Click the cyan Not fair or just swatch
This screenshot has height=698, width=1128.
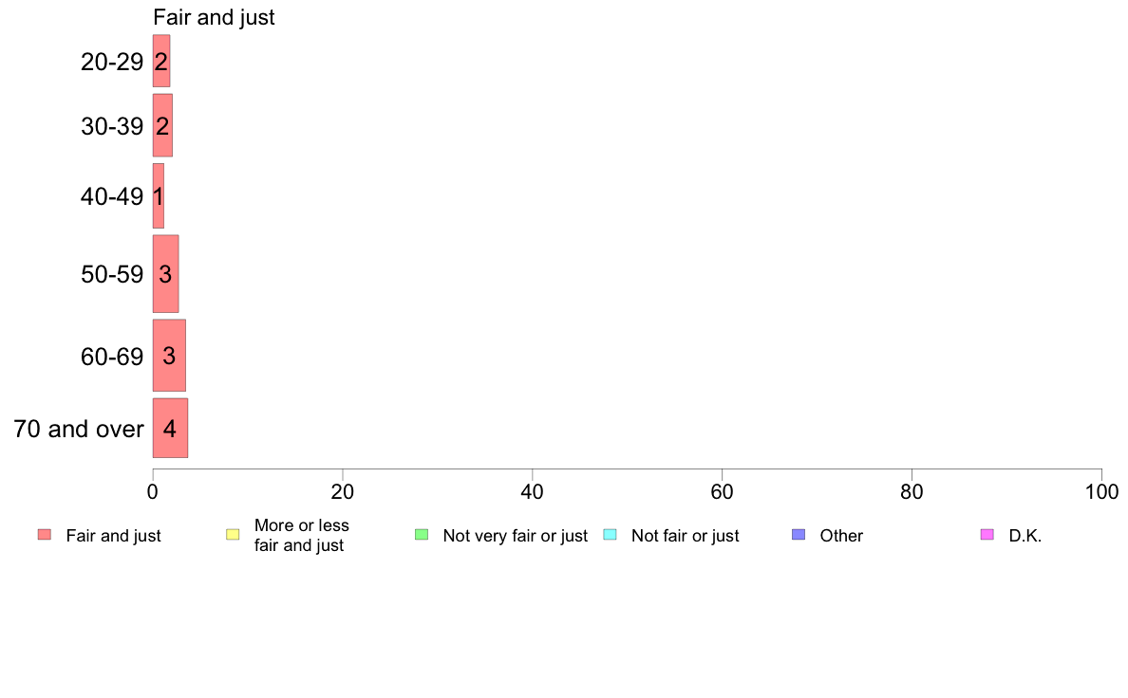(x=610, y=535)
